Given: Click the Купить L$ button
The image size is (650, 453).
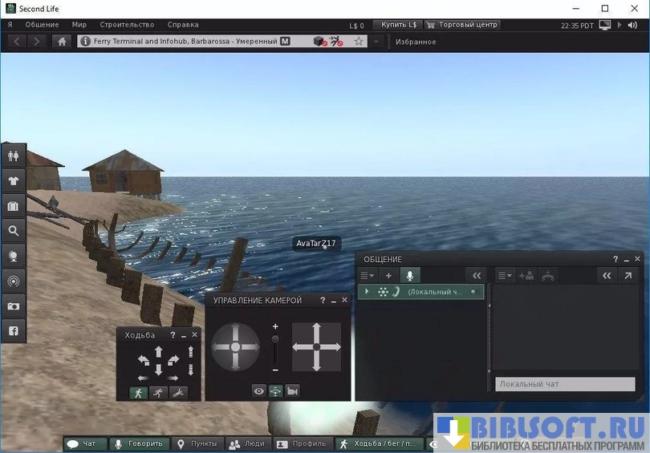Looking at the screenshot, I should coord(399,25).
